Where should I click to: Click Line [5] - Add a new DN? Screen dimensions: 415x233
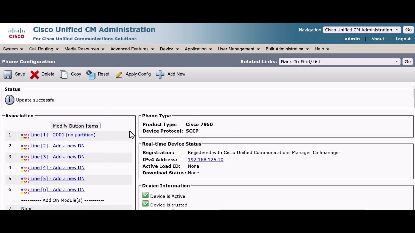(x=57, y=178)
